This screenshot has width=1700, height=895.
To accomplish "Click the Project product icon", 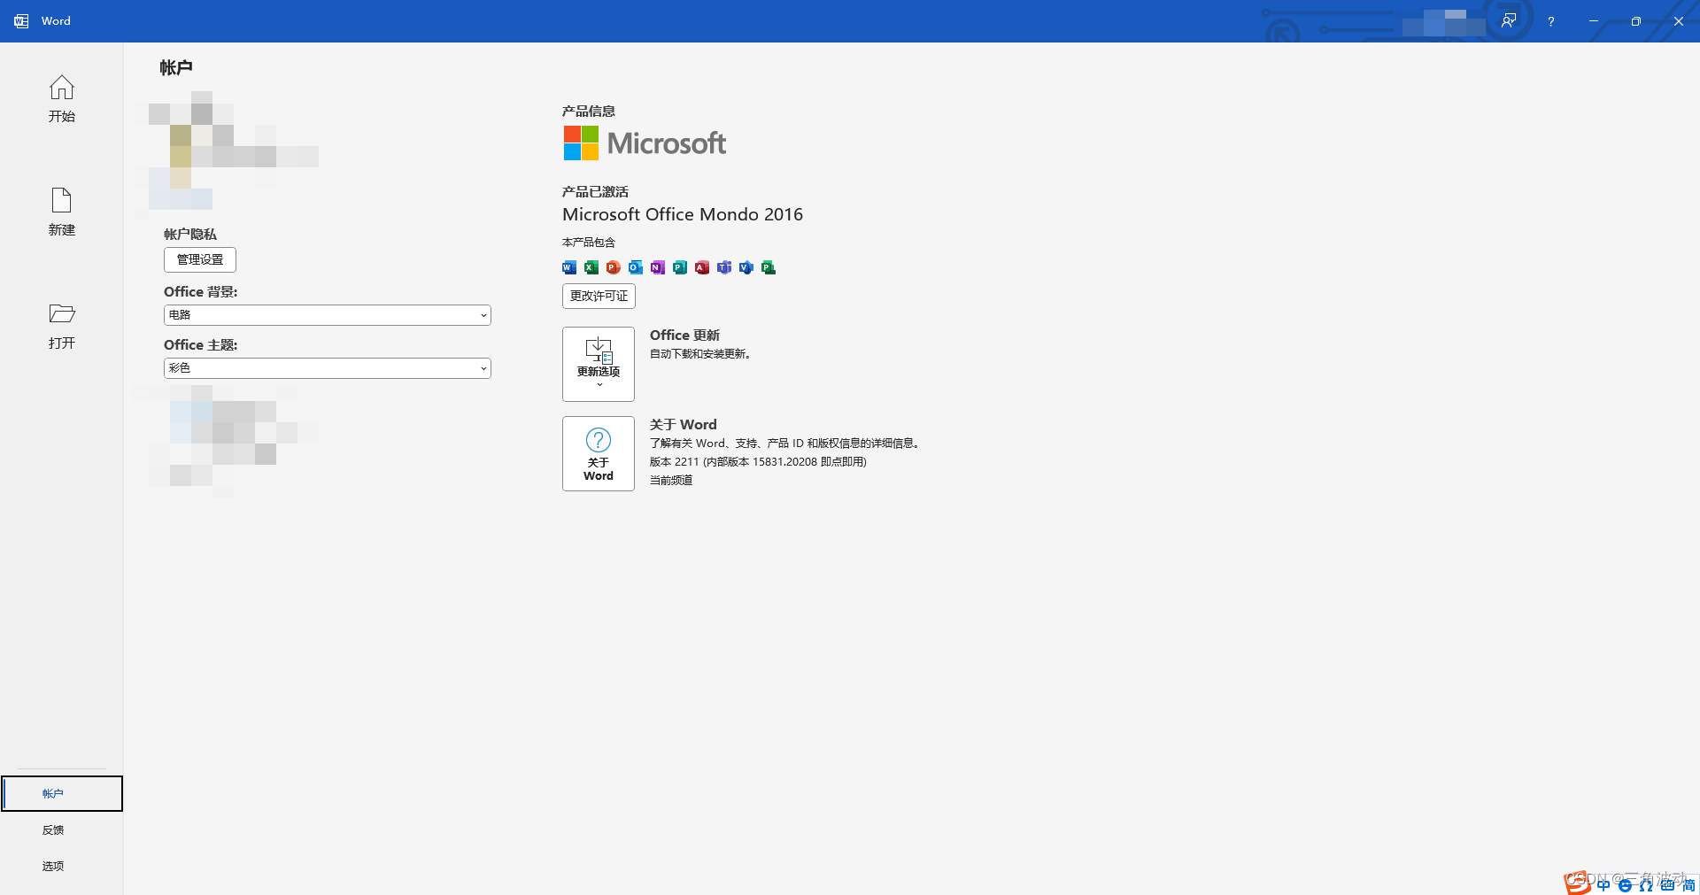I will coord(769,267).
